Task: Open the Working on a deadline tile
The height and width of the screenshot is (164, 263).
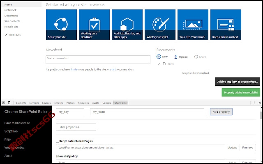Action: (x=94, y=25)
